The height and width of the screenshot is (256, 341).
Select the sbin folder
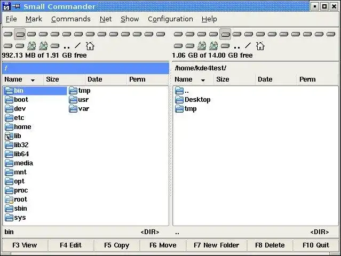[16, 209]
